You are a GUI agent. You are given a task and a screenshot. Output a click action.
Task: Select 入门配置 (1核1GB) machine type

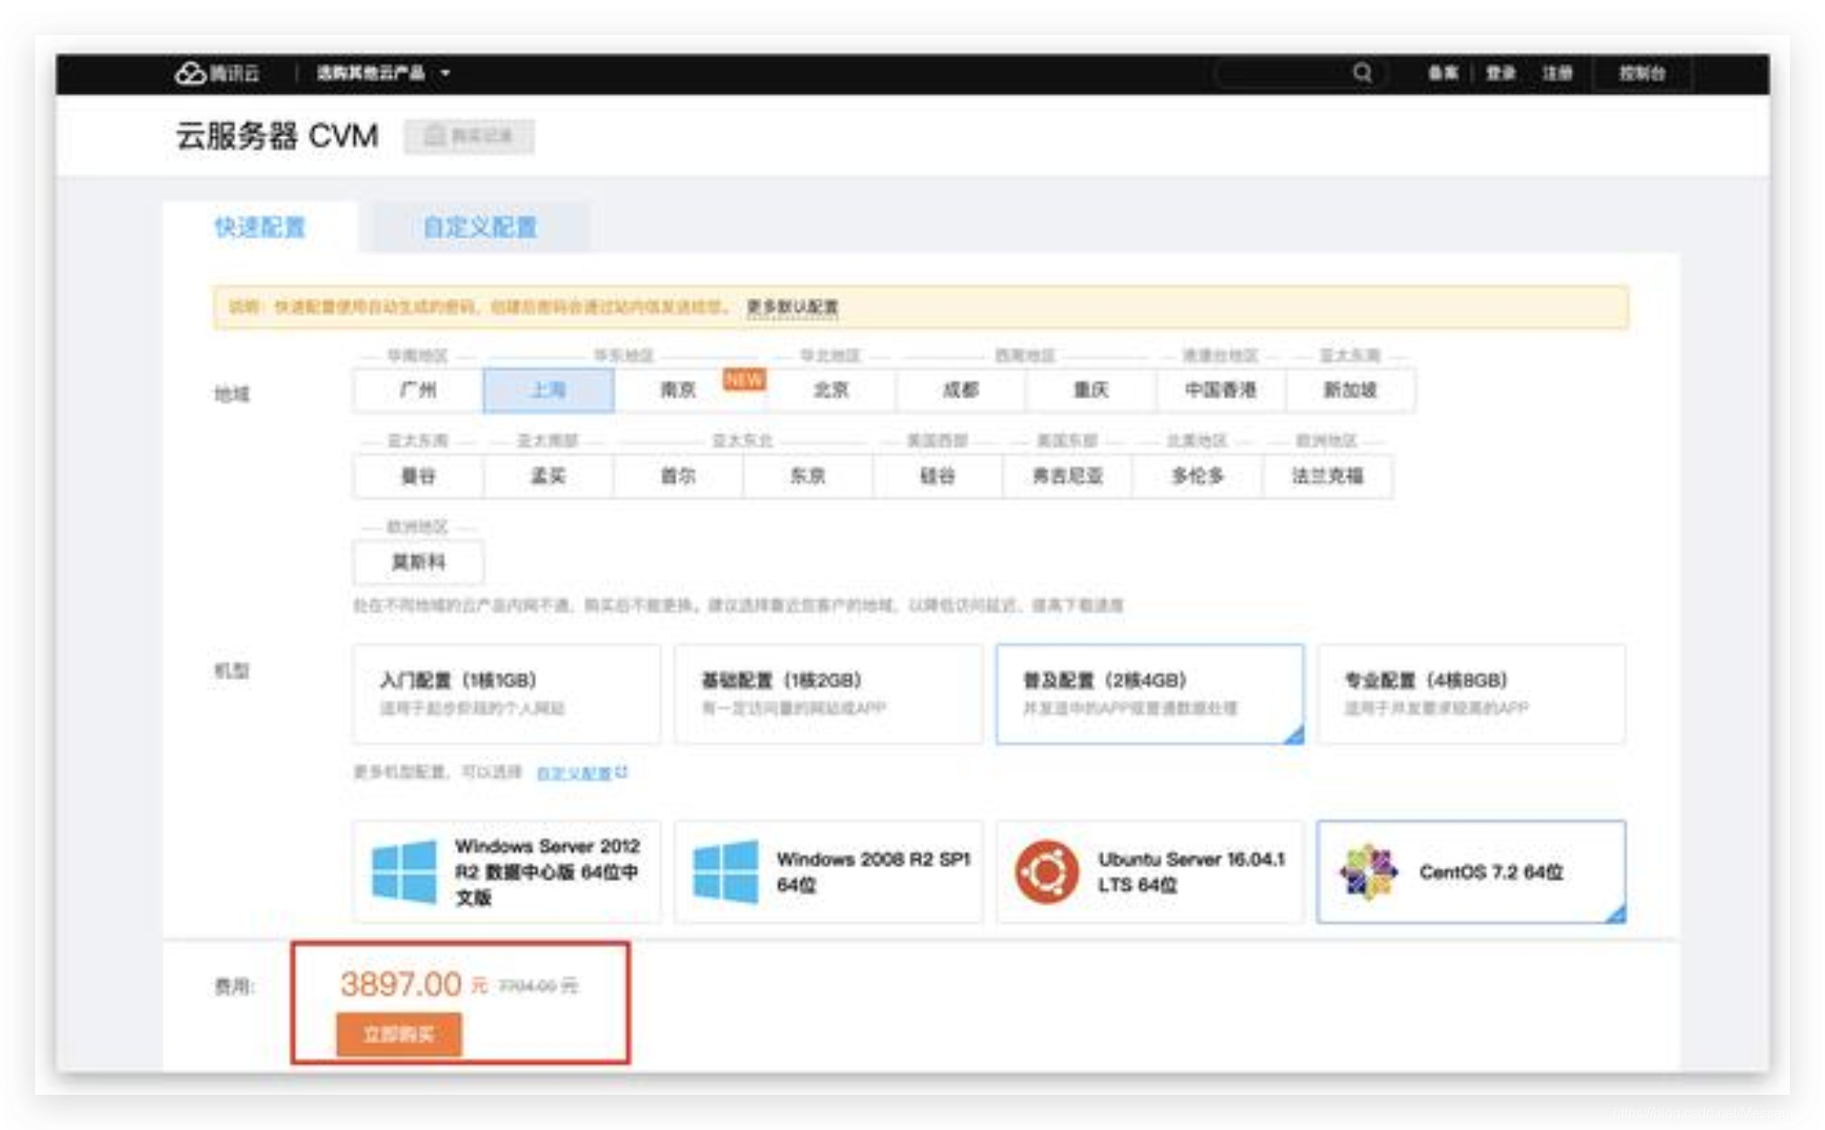[x=505, y=693]
